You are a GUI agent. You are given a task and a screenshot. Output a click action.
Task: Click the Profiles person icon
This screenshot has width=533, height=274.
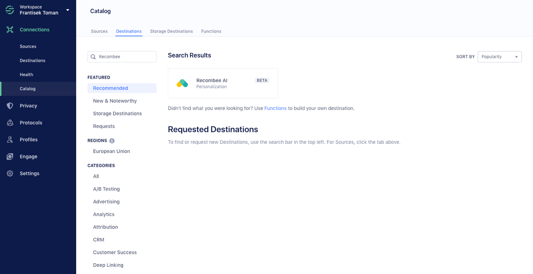click(x=10, y=140)
